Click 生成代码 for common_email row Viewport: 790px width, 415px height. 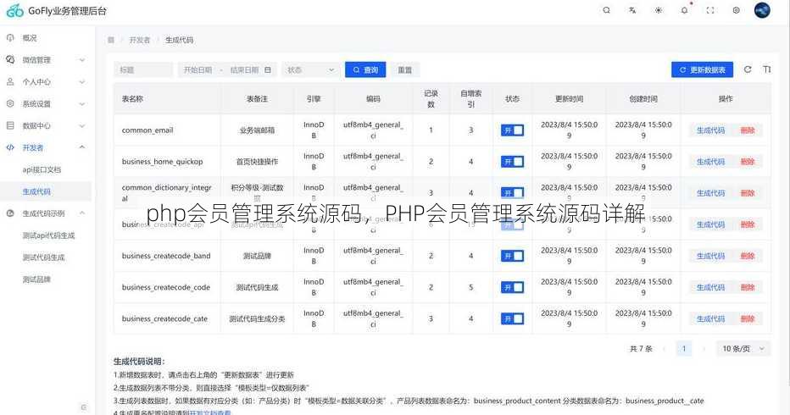(x=710, y=130)
